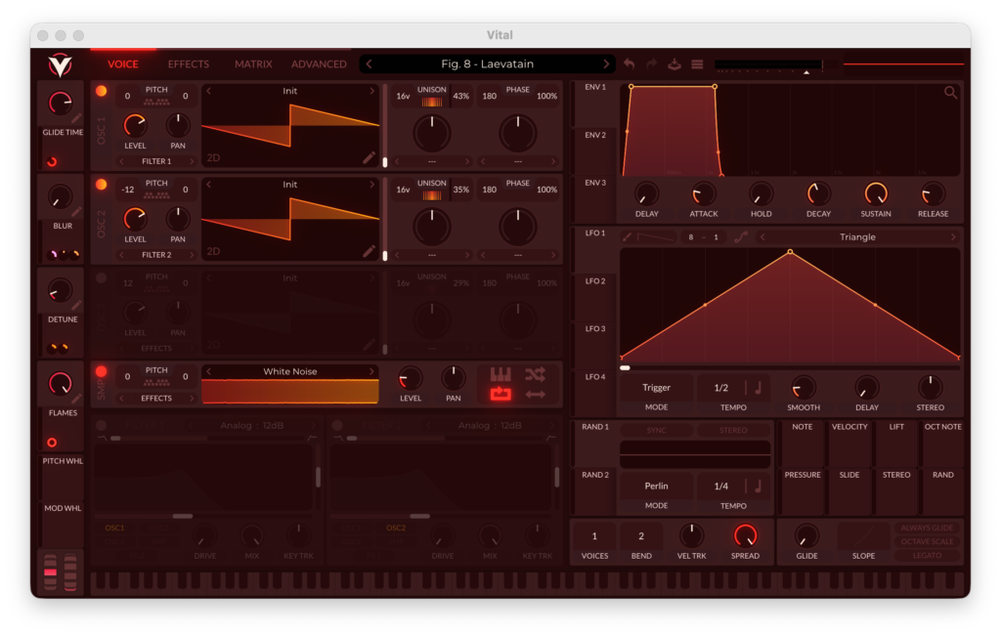
Task: Click the undo arrow icon
Action: pyautogui.click(x=629, y=64)
